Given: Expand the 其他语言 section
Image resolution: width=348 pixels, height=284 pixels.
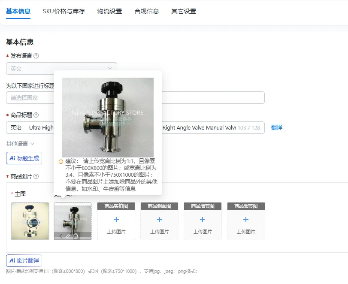Looking at the screenshot, I should click(20, 144).
